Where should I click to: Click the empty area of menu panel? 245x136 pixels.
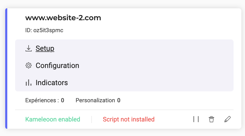click(x=156, y=65)
